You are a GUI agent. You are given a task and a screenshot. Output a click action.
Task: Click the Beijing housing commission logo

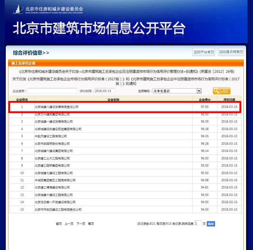click(48, 9)
